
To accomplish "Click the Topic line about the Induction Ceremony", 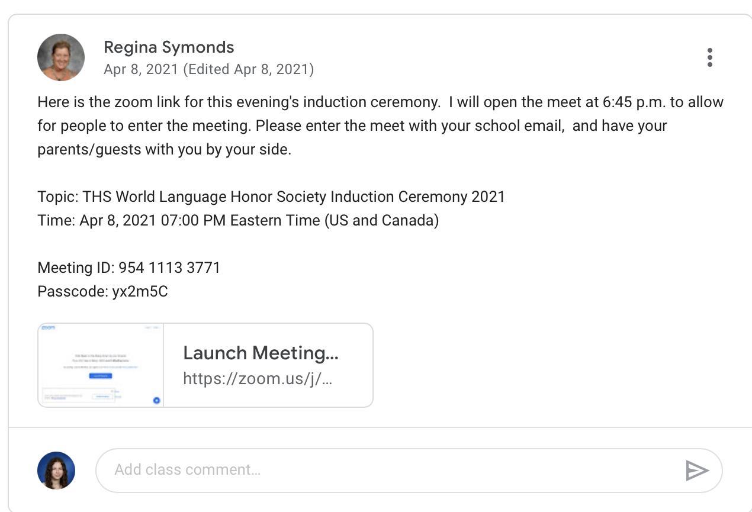I will (271, 197).
